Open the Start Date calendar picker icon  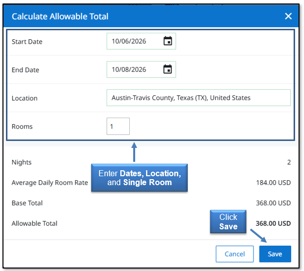coord(168,41)
